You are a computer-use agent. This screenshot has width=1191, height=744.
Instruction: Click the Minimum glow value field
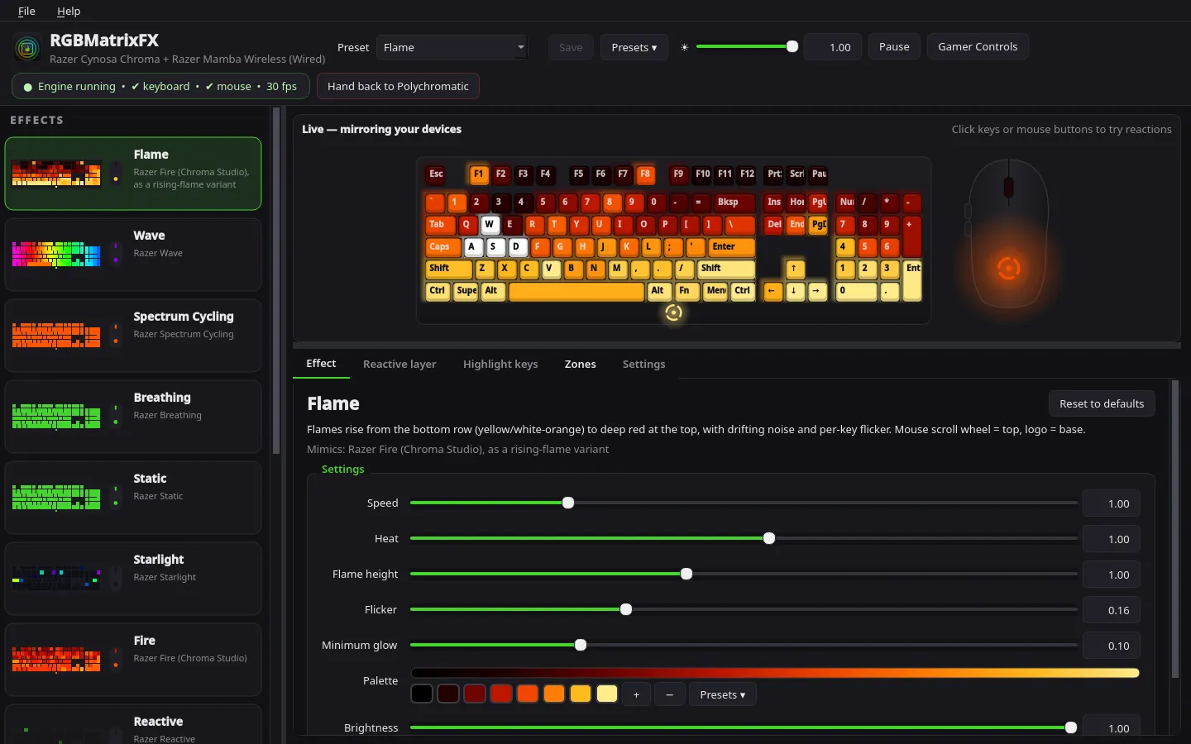[1112, 646]
